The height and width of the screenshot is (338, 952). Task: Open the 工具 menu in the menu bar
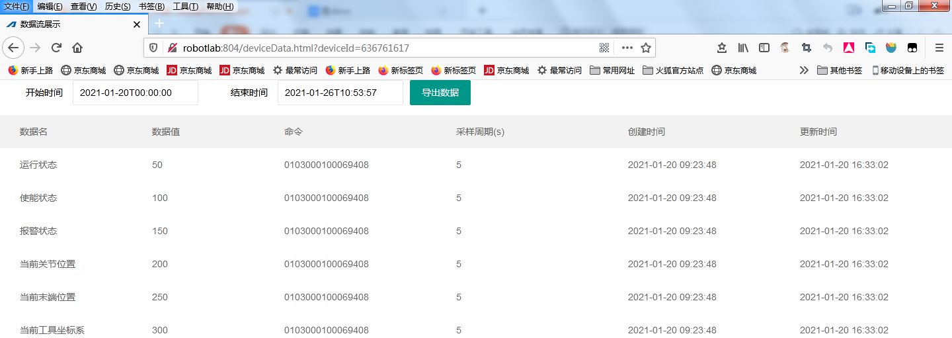click(x=185, y=7)
